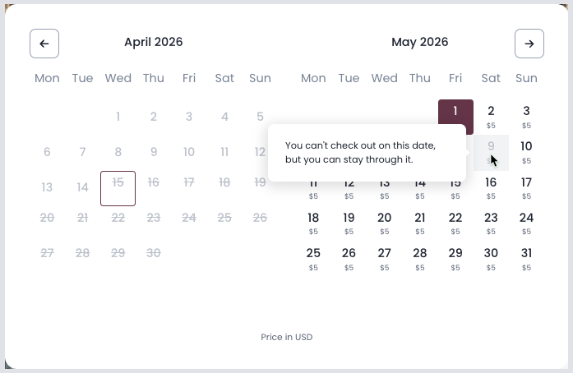Click May 16 in the calendar
573x373 pixels.
tap(491, 188)
